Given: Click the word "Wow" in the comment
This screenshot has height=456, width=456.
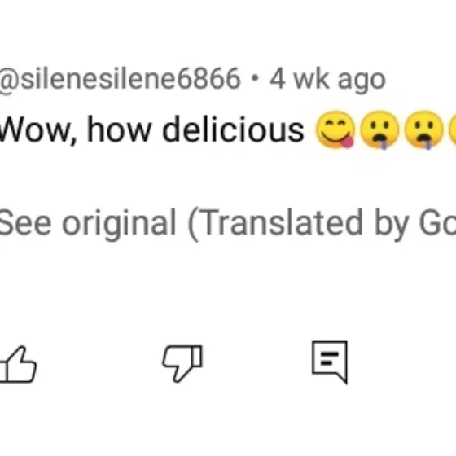Looking at the screenshot, I should click(37, 130).
